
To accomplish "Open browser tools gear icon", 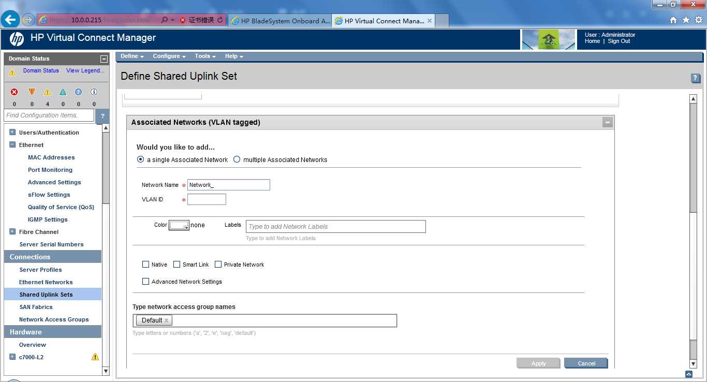I will 698,20.
